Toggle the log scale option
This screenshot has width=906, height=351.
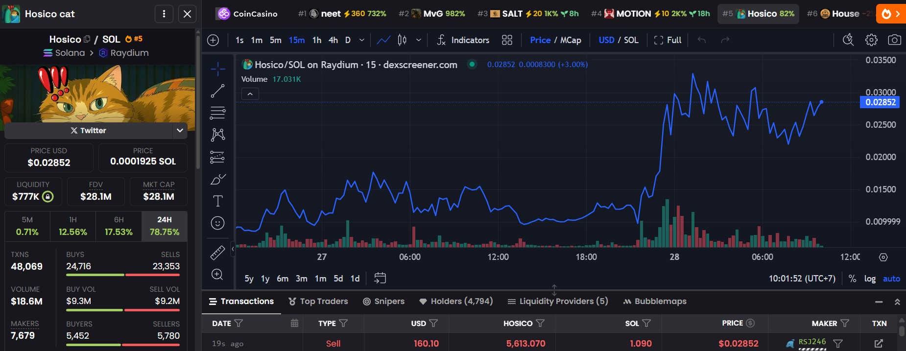tap(870, 279)
